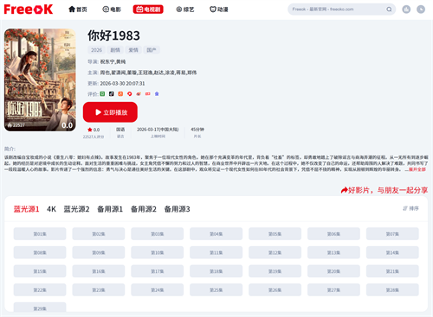Viewport: 433px width, 317px height.
Task: Open the 动漫 anime section
Action: (219, 10)
